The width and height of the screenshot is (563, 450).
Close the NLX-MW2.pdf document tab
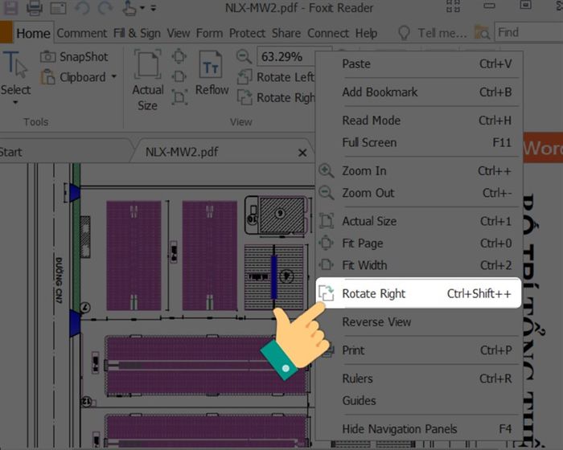click(x=302, y=152)
